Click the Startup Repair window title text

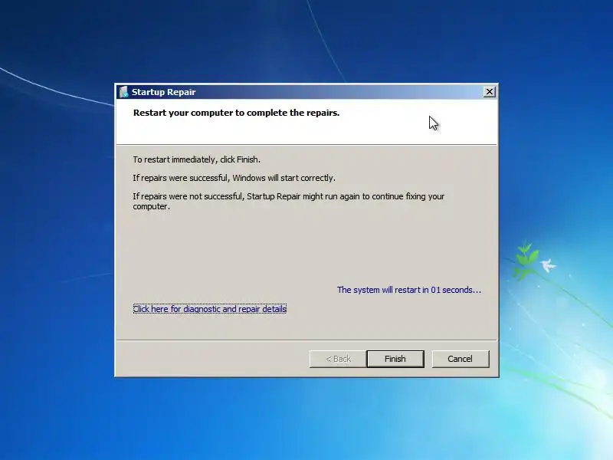click(x=163, y=92)
